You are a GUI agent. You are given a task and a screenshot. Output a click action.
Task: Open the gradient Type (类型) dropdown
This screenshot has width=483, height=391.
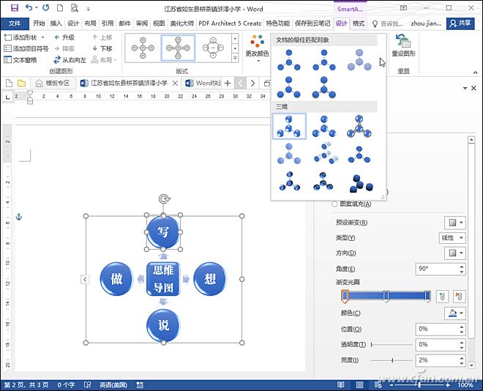452,237
